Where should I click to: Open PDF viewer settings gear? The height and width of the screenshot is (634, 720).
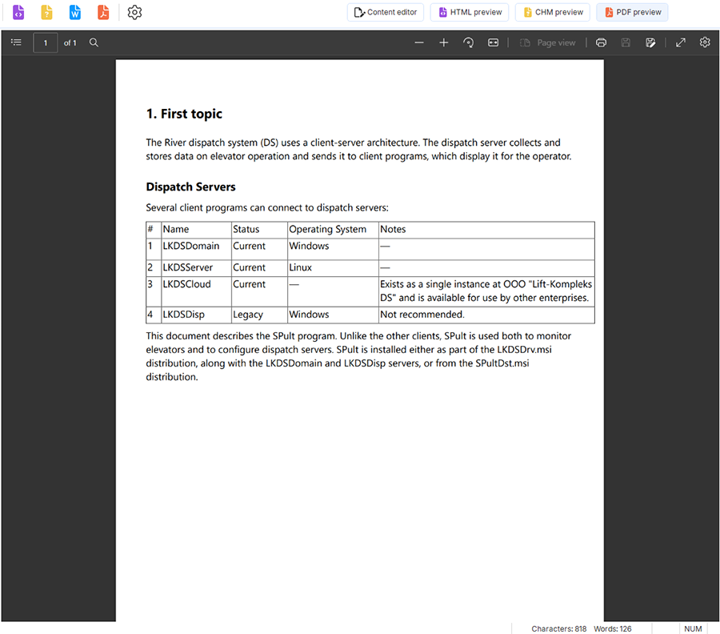705,42
